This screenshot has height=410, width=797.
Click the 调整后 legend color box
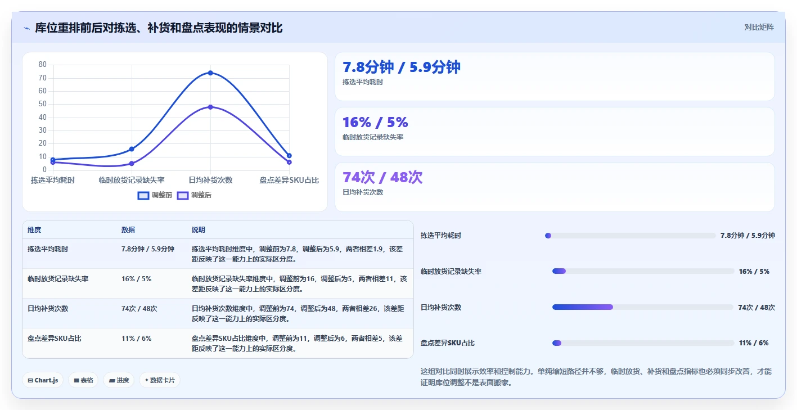pyautogui.click(x=183, y=195)
